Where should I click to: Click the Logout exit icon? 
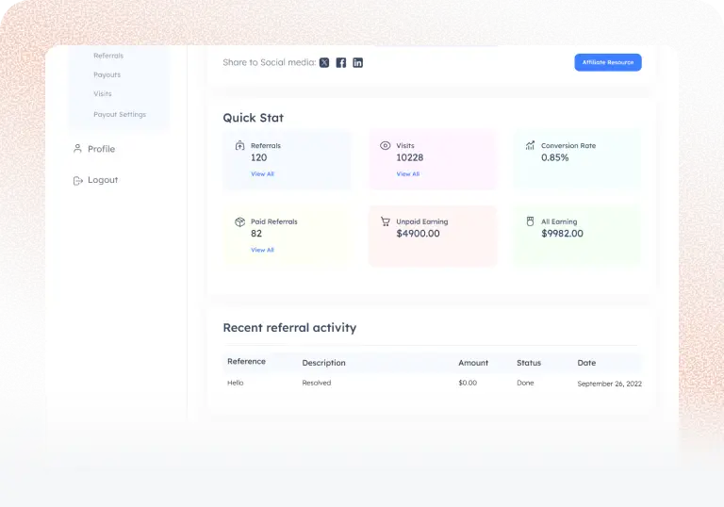click(x=78, y=180)
